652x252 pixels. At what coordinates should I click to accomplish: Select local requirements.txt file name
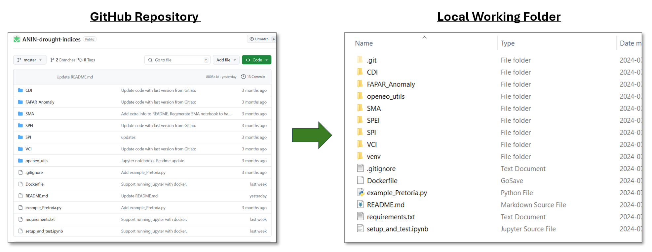(391, 217)
